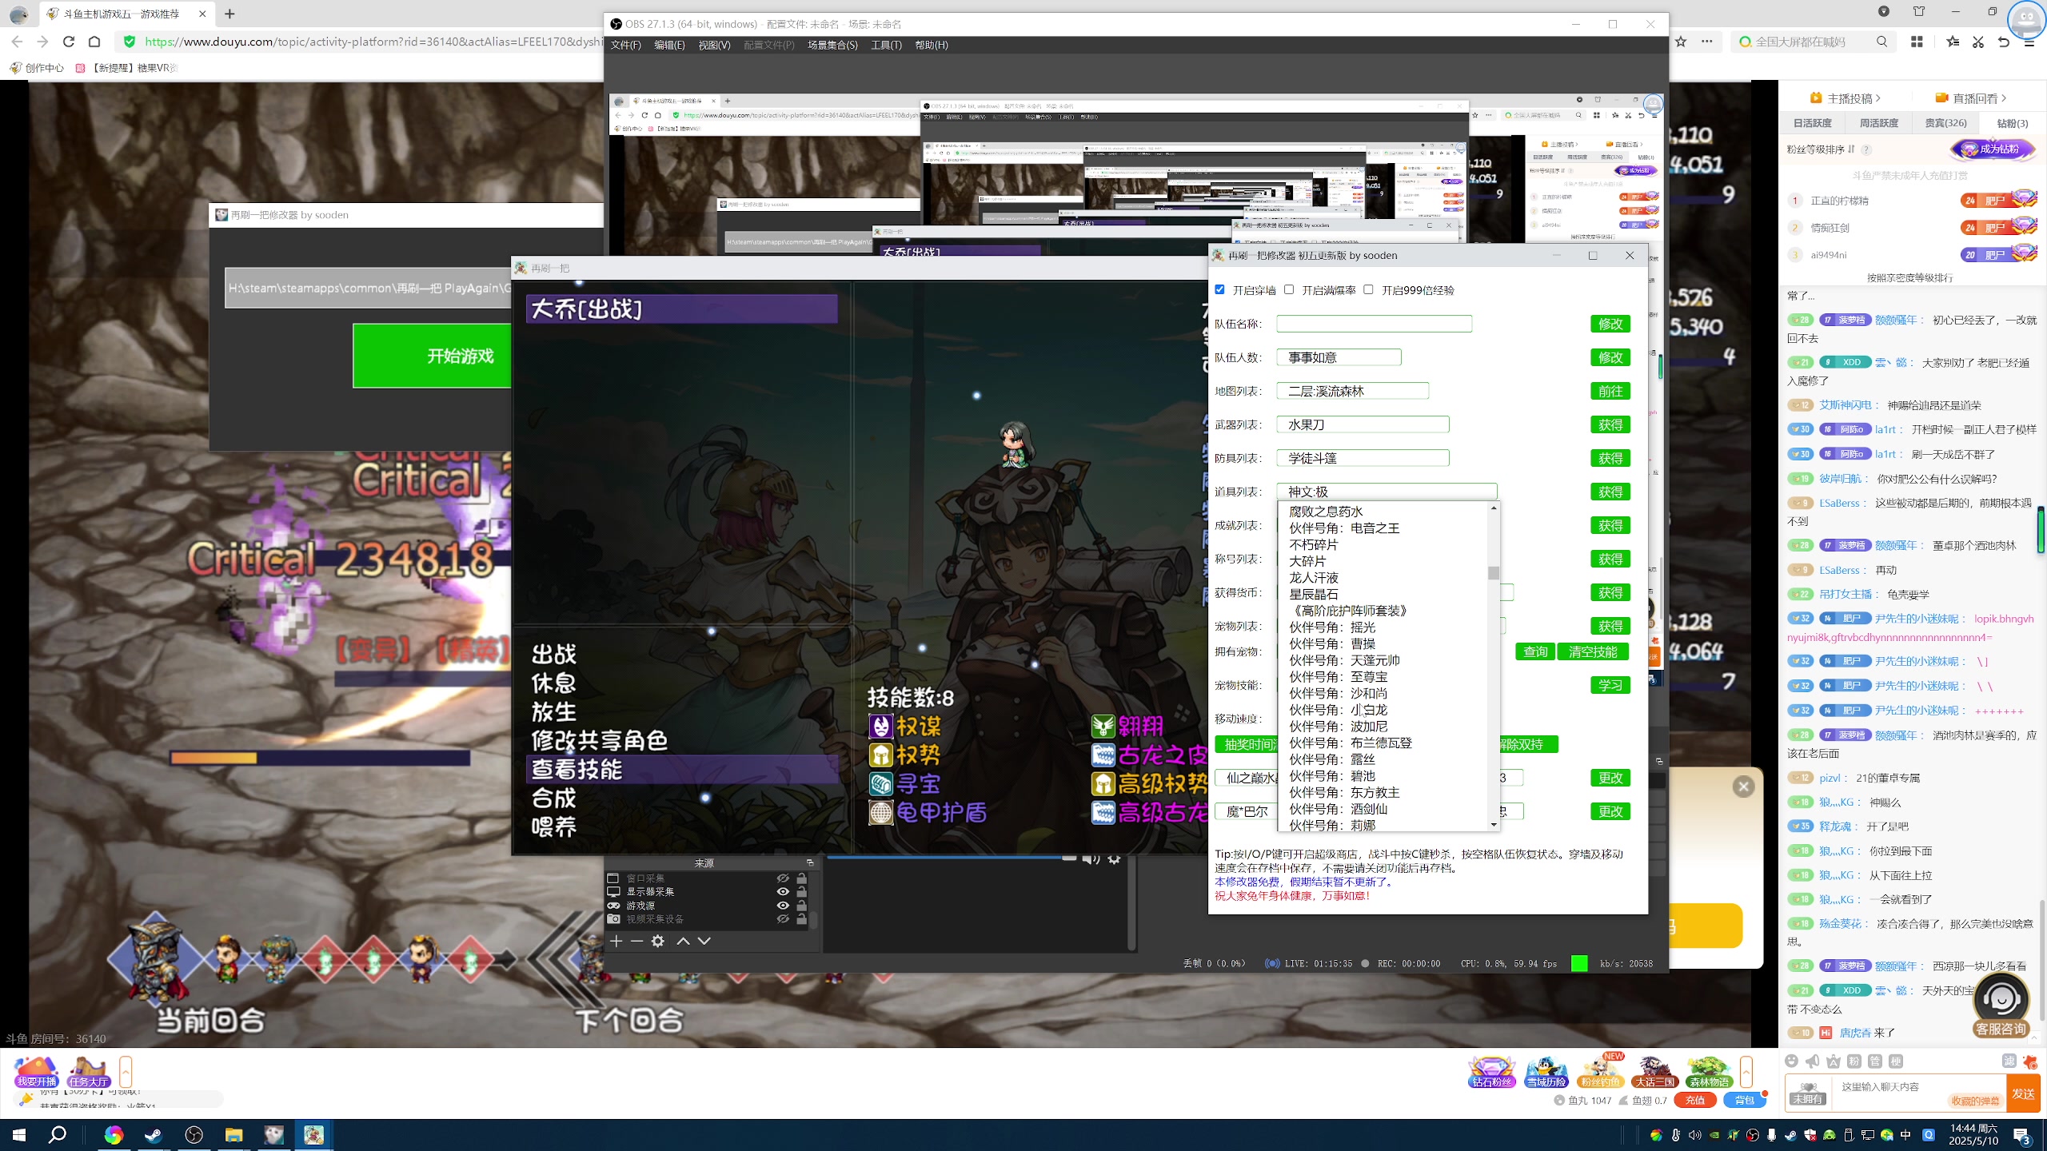Click the 查询 button in the trainer

(x=1535, y=651)
